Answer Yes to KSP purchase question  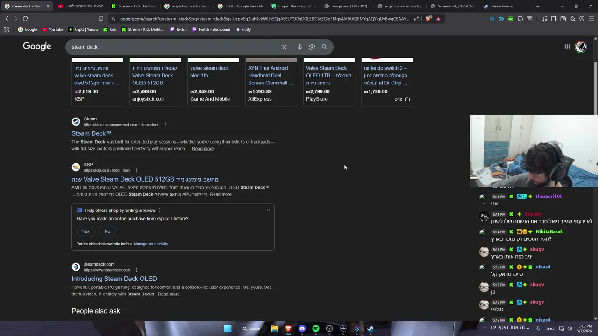click(x=86, y=231)
